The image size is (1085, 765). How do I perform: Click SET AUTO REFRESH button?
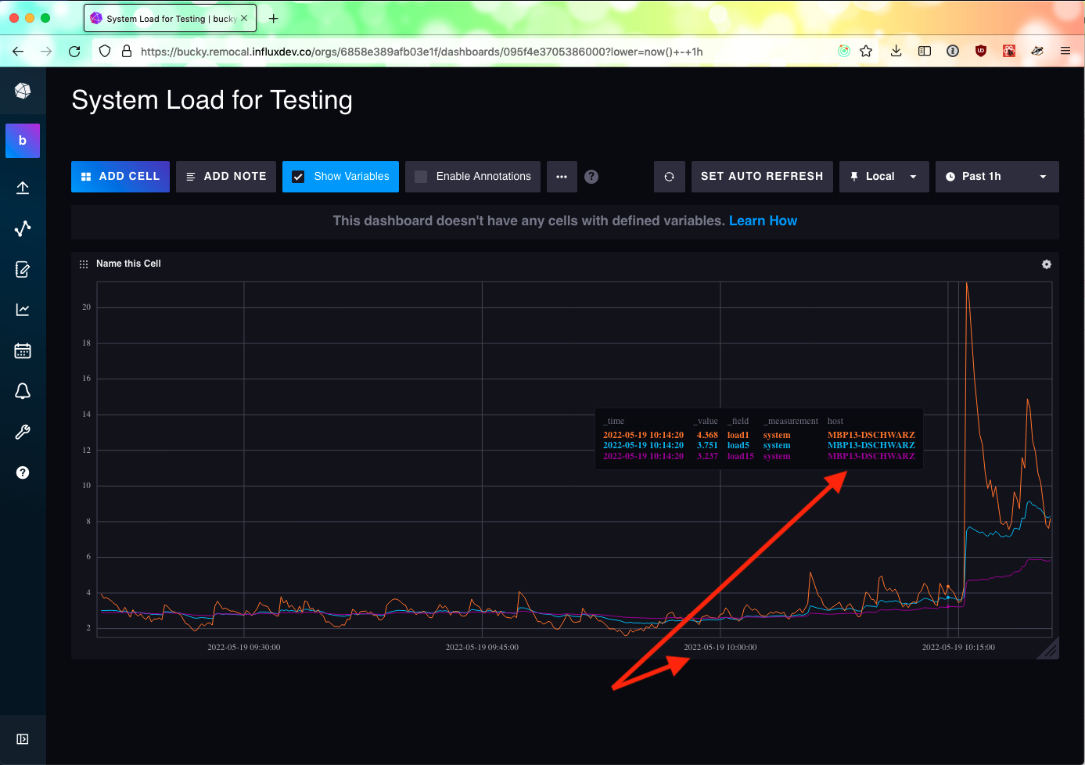click(762, 177)
